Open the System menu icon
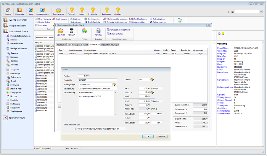 pos(8,10)
